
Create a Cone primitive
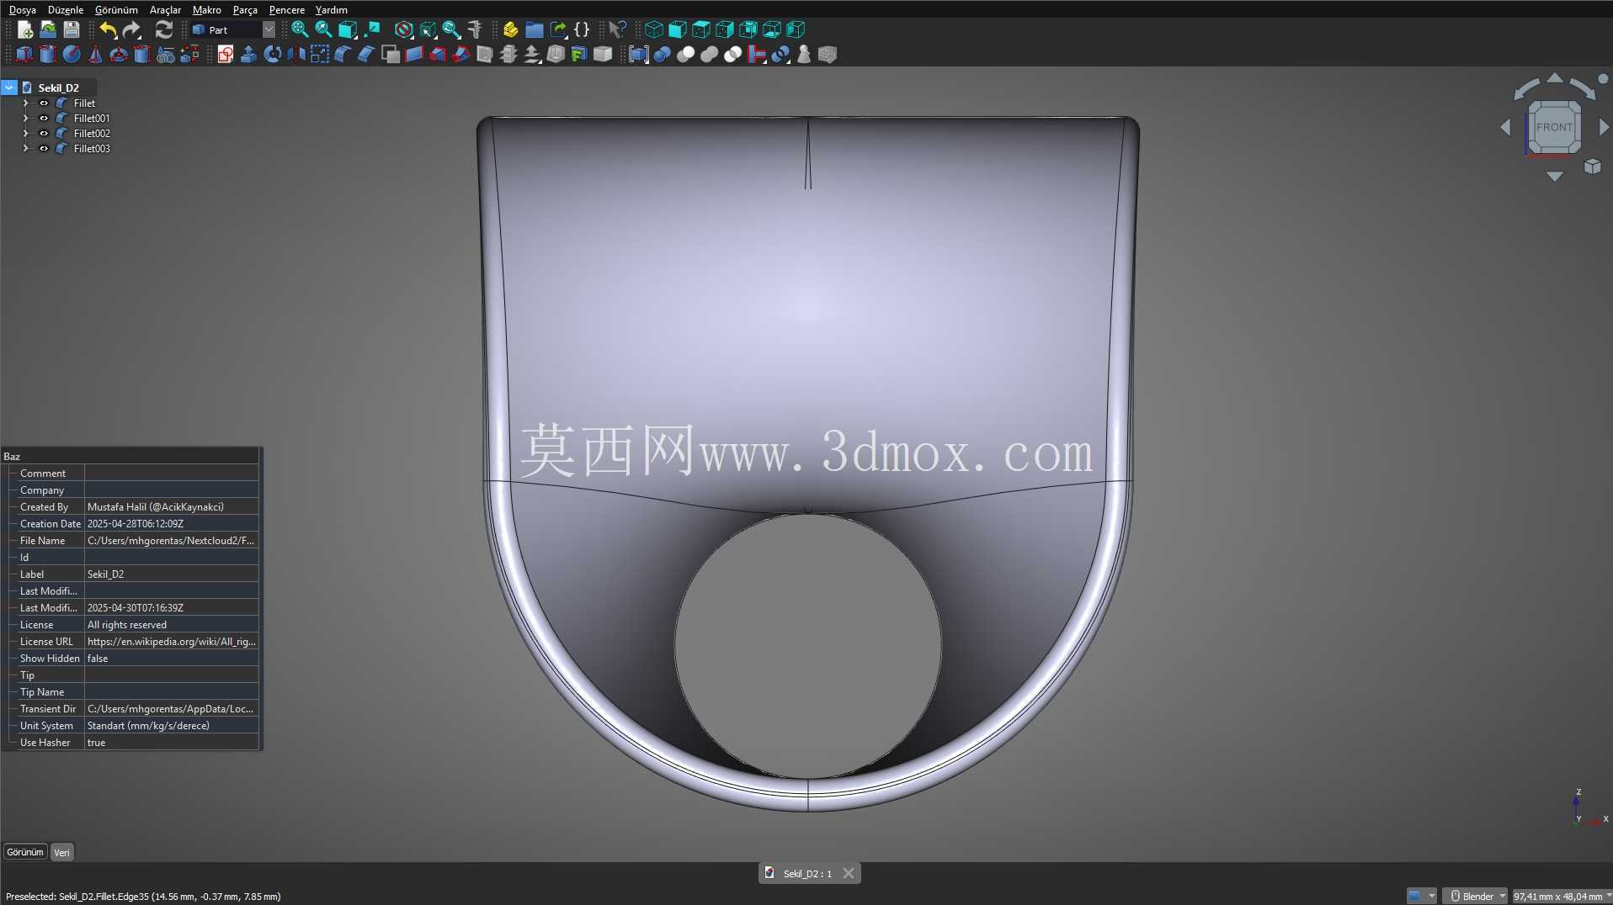pyautogui.click(x=95, y=55)
